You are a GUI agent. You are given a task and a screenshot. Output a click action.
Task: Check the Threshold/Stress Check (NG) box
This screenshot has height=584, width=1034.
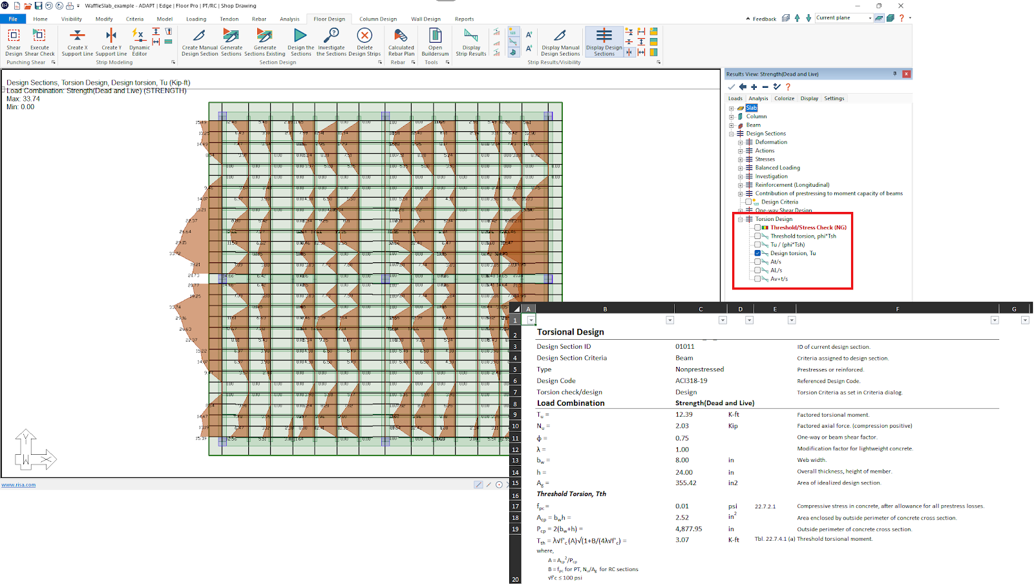point(757,227)
